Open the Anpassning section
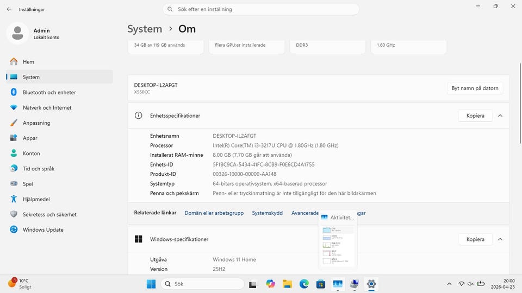 coord(36,123)
